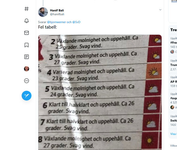The image size is (177, 150).
Task: Open Hanif Bali's profile picture
Action: pyautogui.click(x=43, y=12)
